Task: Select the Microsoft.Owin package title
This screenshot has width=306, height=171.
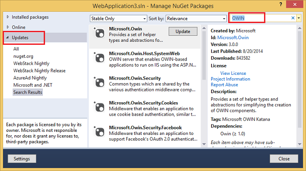Action: (125, 29)
